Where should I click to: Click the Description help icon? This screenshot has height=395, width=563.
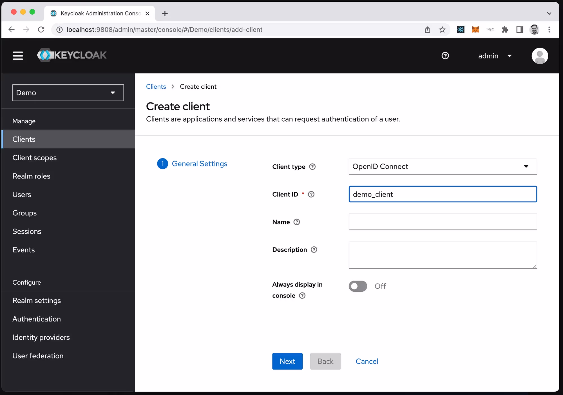pyautogui.click(x=314, y=250)
